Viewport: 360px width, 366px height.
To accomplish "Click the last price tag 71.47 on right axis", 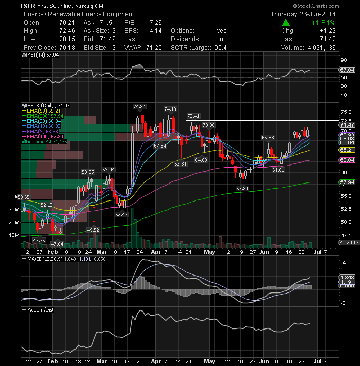I will [x=347, y=125].
